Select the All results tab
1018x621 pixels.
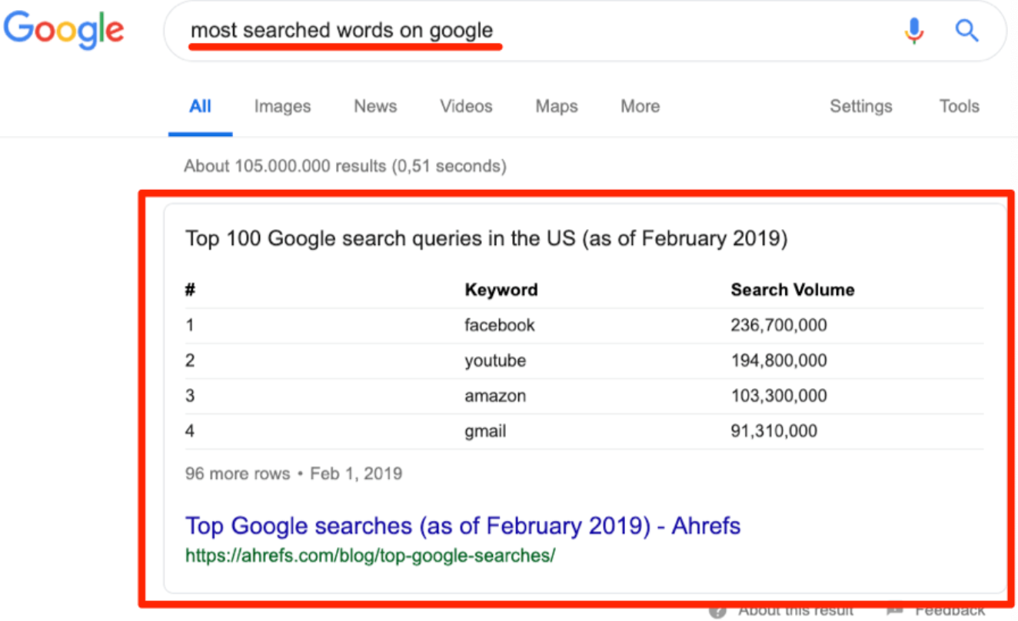(x=200, y=107)
